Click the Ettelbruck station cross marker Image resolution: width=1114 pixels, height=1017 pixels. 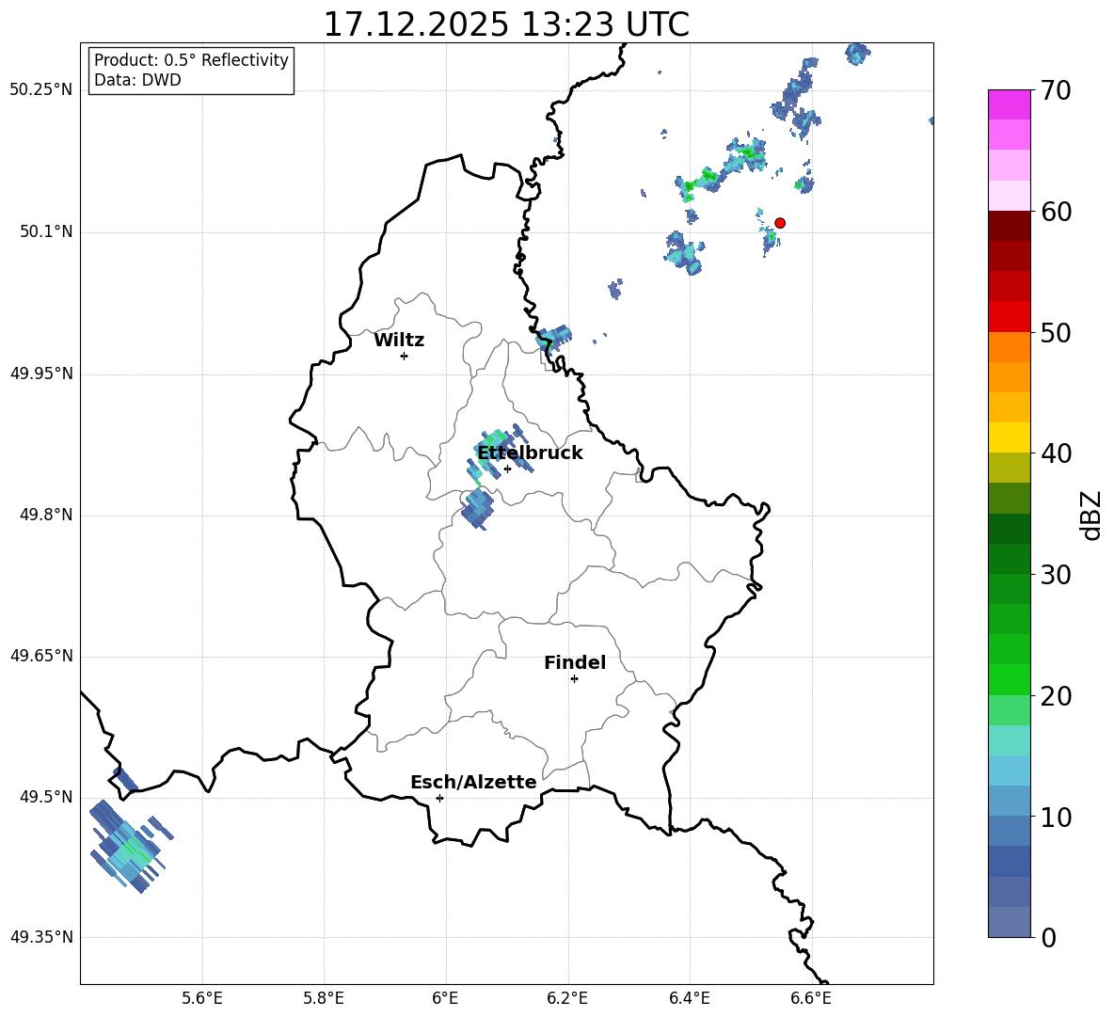507,469
